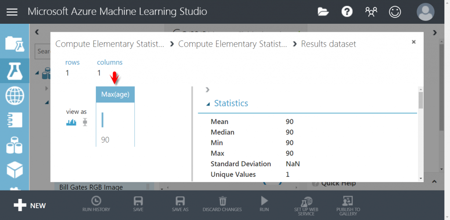Click the module Search input field
The height and width of the screenshot is (220, 450).
click(43, 51)
